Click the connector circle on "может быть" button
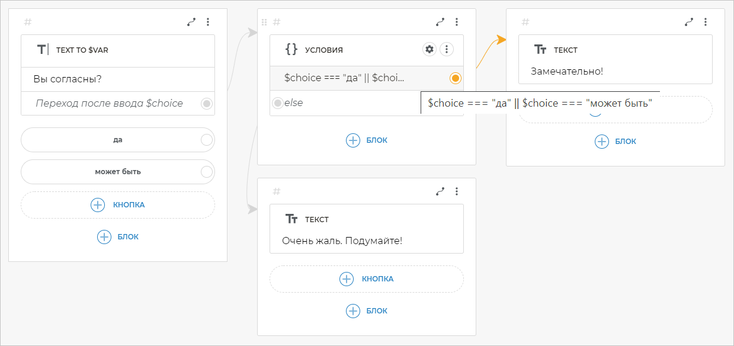Image resolution: width=734 pixels, height=346 pixels. pyautogui.click(x=206, y=172)
